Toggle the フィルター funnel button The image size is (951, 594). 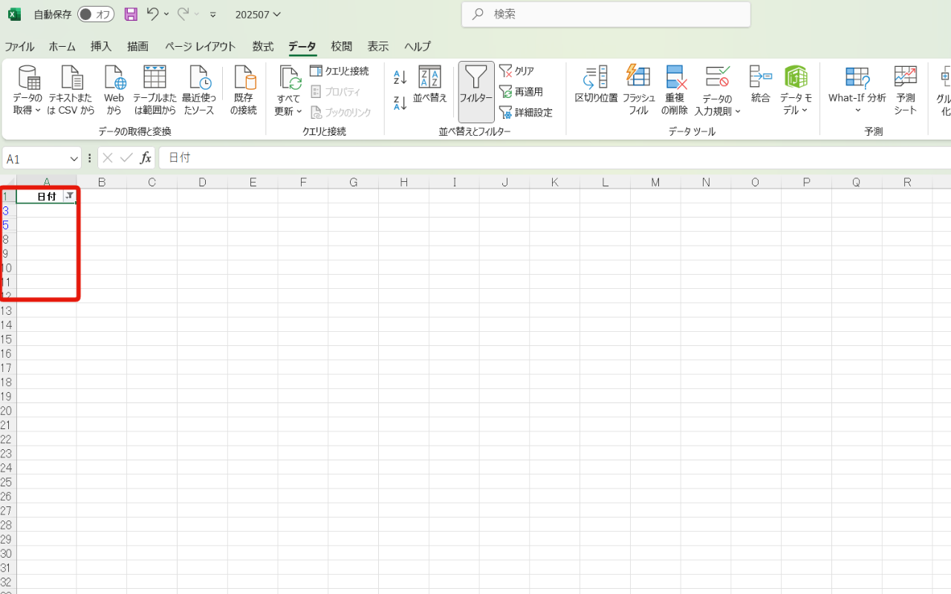[476, 92]
